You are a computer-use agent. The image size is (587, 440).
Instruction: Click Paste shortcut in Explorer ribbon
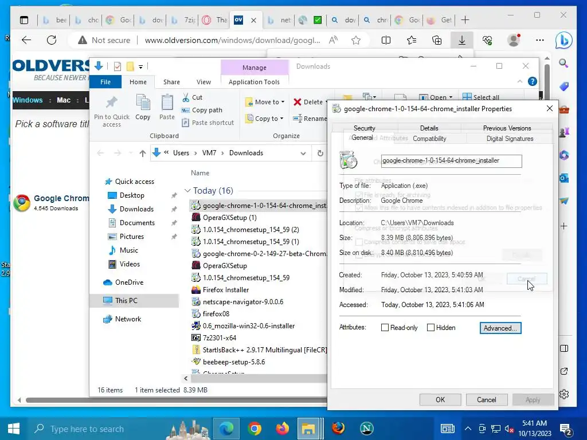(208, 123)
